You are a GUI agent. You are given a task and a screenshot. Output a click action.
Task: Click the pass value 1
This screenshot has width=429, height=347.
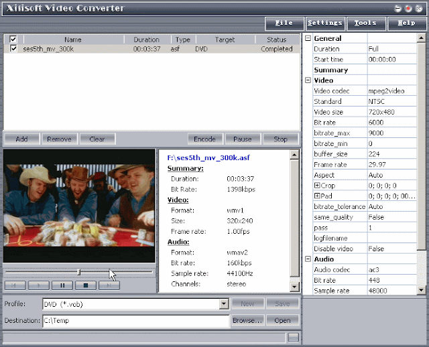[370, 228]
